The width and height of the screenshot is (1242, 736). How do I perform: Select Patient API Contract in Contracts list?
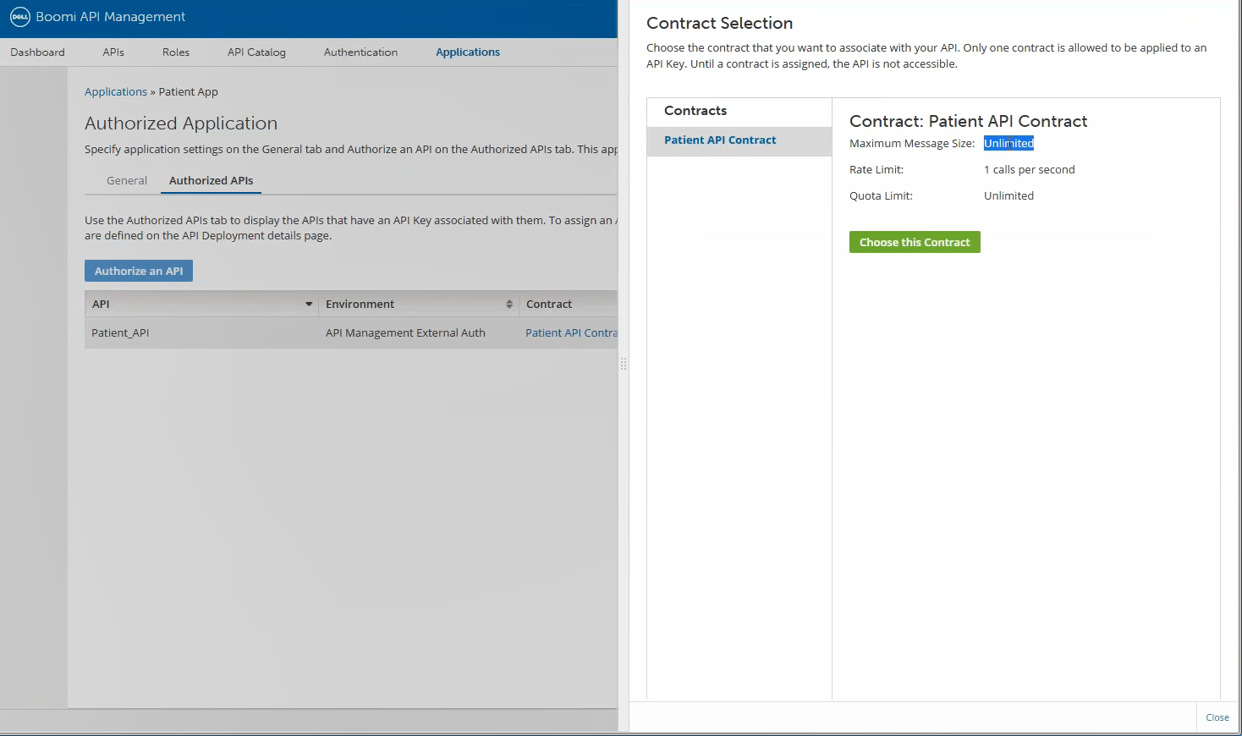click(739, 141)
